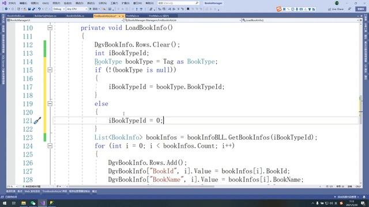
Task: Collapse the else block at line 119
Action: (x=50, y=103)
